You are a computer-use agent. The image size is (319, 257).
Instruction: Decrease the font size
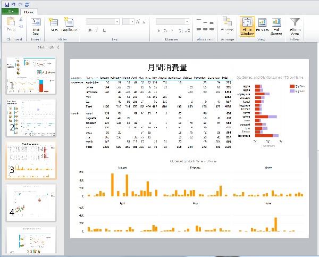click(144, 22)
